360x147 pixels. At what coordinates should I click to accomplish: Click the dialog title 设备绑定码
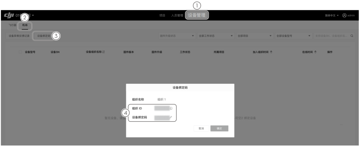(x=180, y=87)
